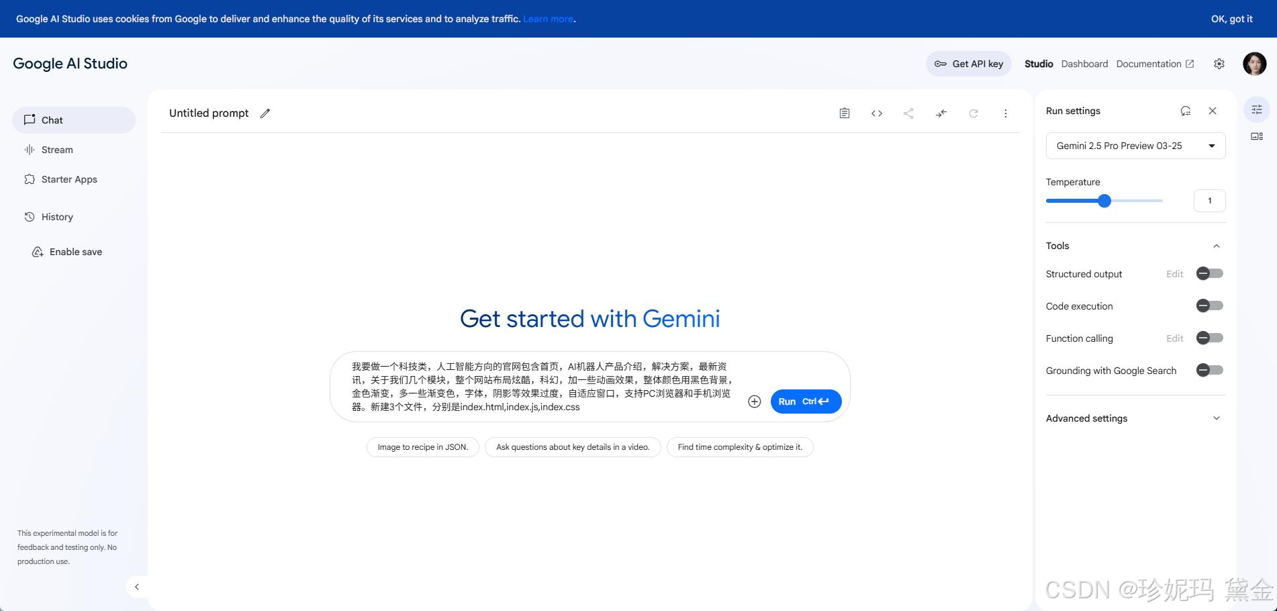Click the clear chat refresh icon
The height and width of the screenshot is (611, 1277).
pos(974,113)
